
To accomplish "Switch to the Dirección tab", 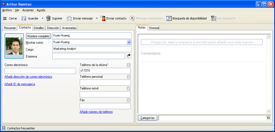I will coord(53,28).
